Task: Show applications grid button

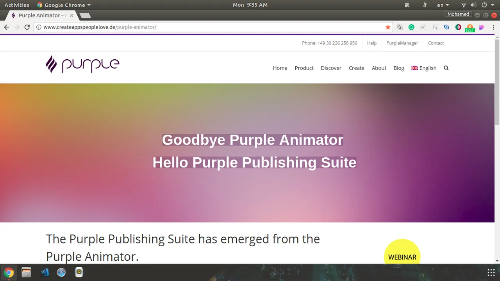Action: [x=491, y=272]
